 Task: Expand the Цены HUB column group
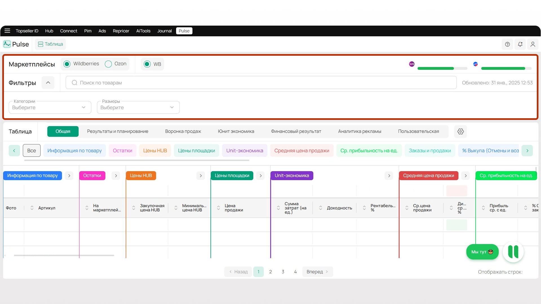tap(201, 176)
